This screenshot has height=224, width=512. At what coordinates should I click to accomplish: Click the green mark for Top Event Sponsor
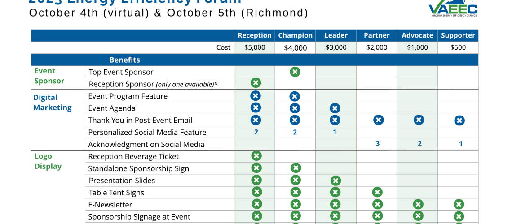[x=295, y=72]
